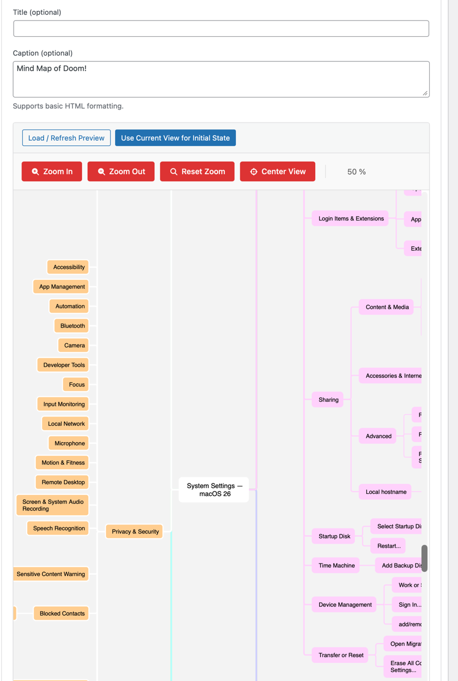Click the Login Items & Extensions node

pos(350,218)
